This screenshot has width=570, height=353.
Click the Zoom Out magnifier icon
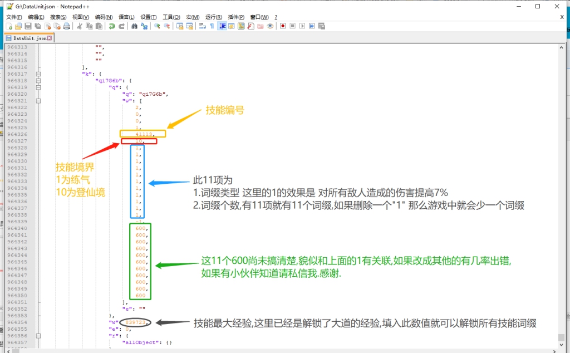coord(167,26)
